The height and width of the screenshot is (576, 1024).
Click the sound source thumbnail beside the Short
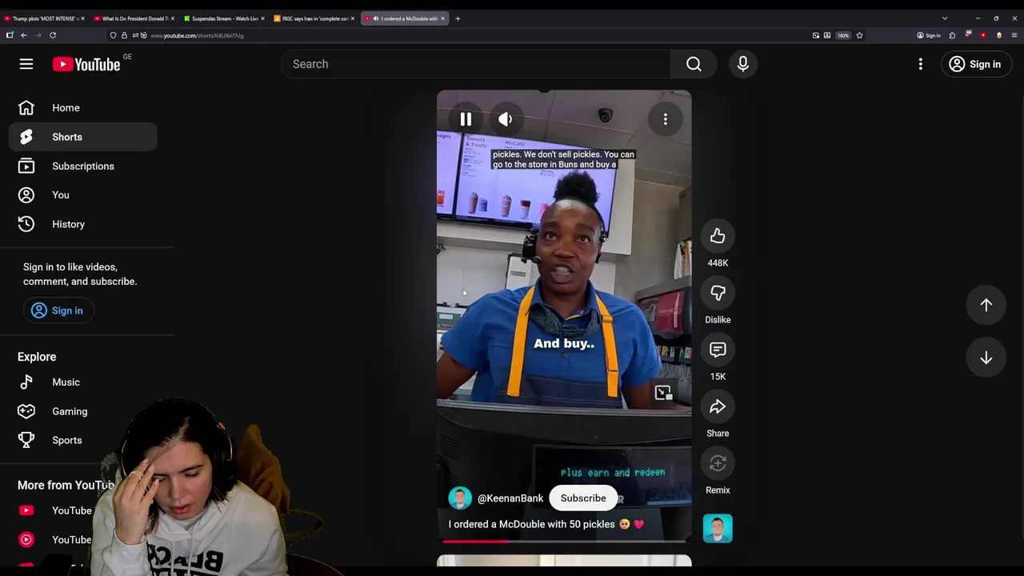pos(718,529)
